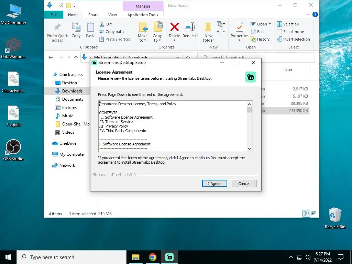
Task: Select My Computer desktop icon
Action: (x=13, y=14)
